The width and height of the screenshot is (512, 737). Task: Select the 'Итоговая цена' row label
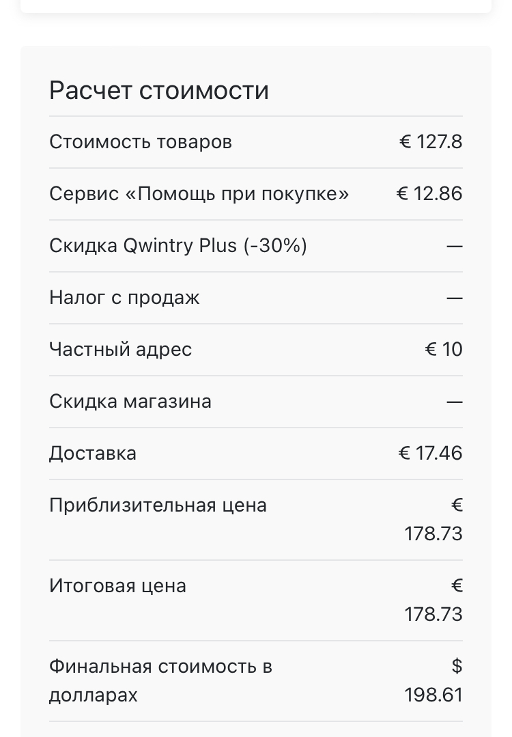click(118, 586)
